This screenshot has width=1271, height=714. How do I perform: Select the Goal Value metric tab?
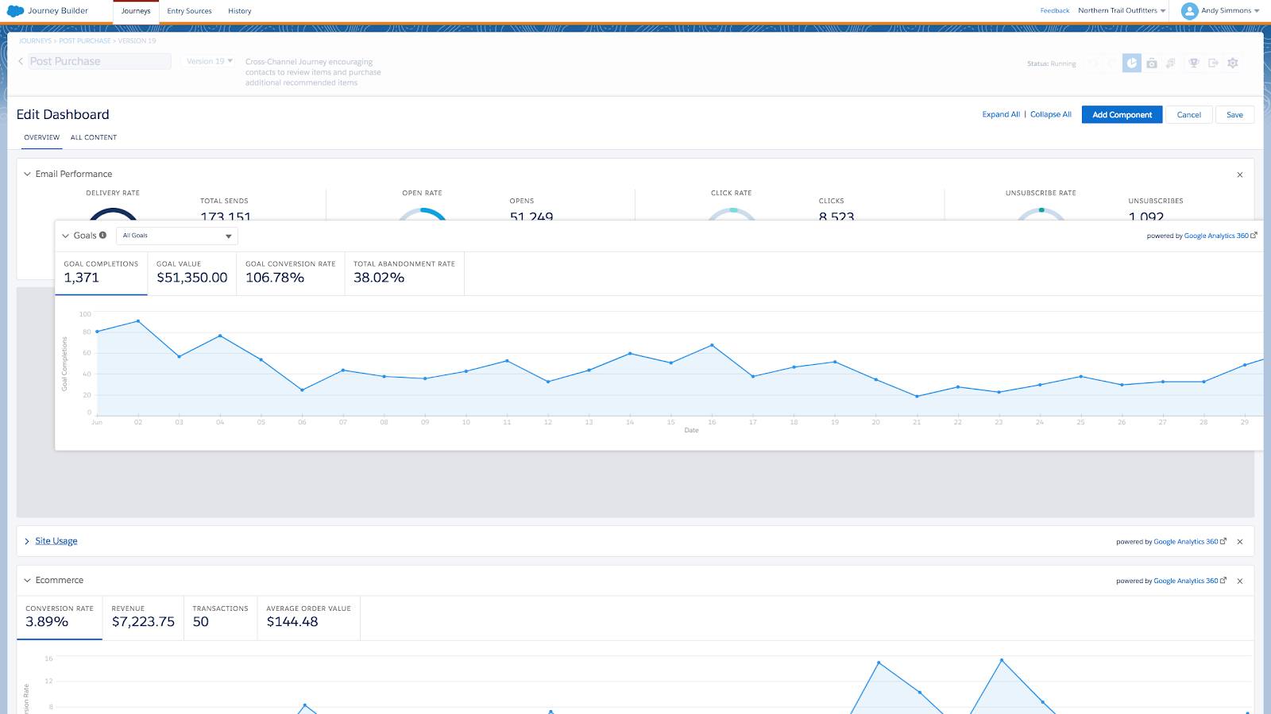point(191,273)
